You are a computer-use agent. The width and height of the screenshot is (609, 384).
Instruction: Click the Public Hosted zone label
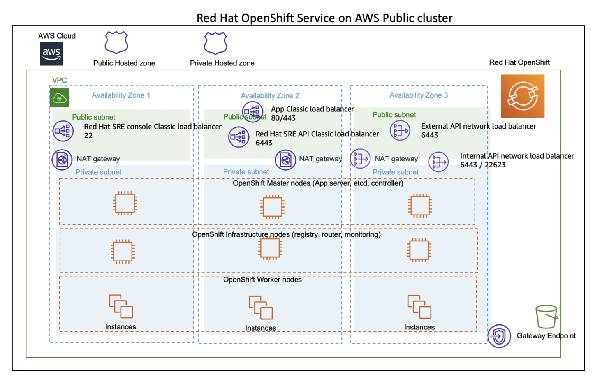(124, 63)
